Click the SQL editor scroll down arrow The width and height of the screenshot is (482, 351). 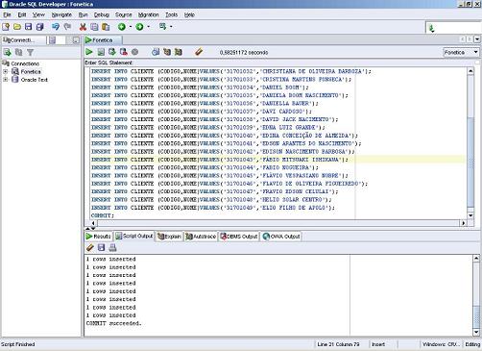470,215
